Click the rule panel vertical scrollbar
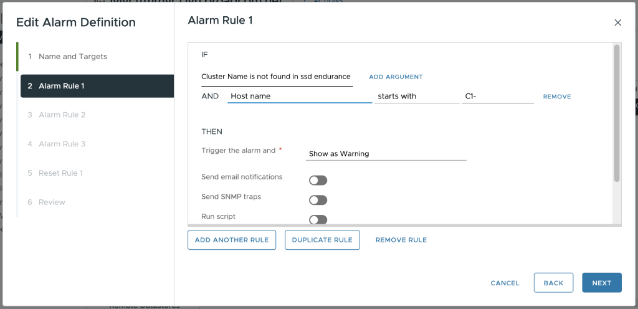This screenshot has height=309, width=638. coord(617,112)
